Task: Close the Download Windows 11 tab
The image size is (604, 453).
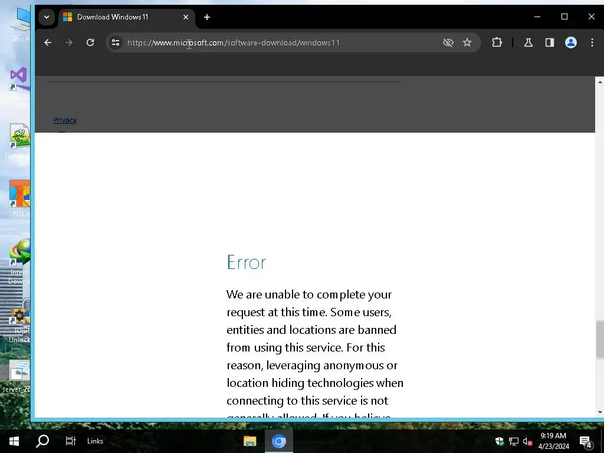Action: pyautogui.click(x=186, y=17)
